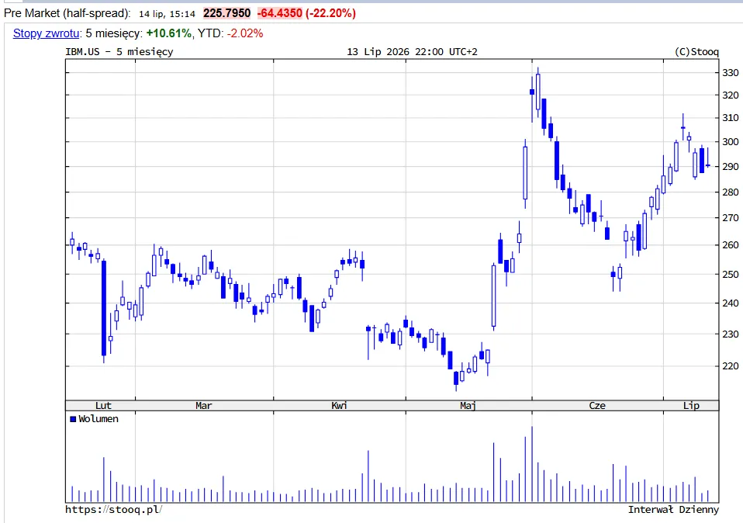Click the pre-market price 225.7950
This screenshot has height=523, width=743.
point(227,13)
